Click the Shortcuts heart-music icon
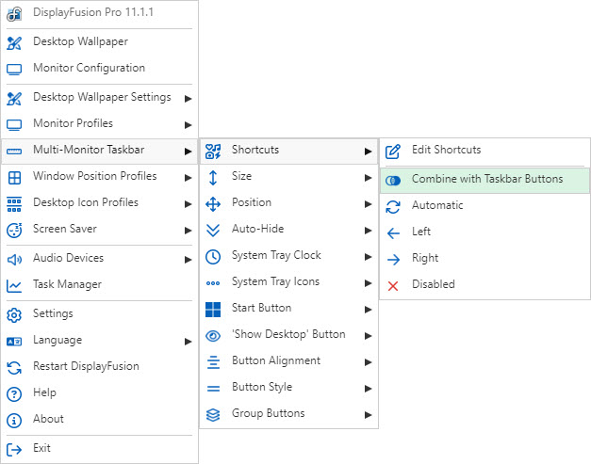Image resolution: width=591 pixels, height=464 pixels. pos(213,152)
